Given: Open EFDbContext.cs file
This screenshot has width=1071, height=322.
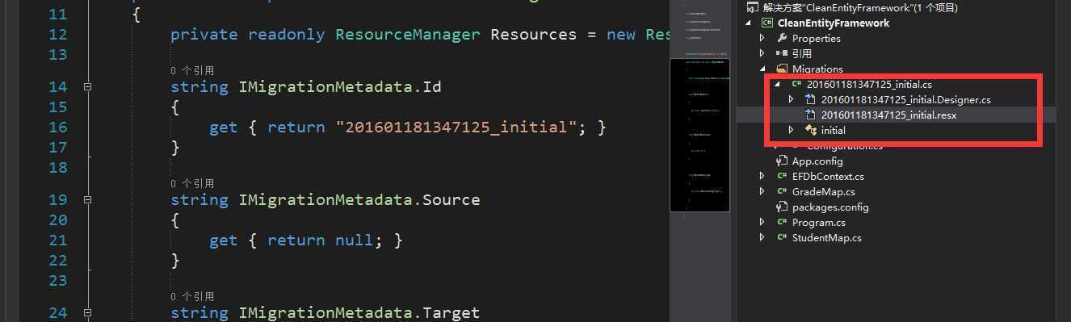Looking at the screenshot, I should 828,176.
